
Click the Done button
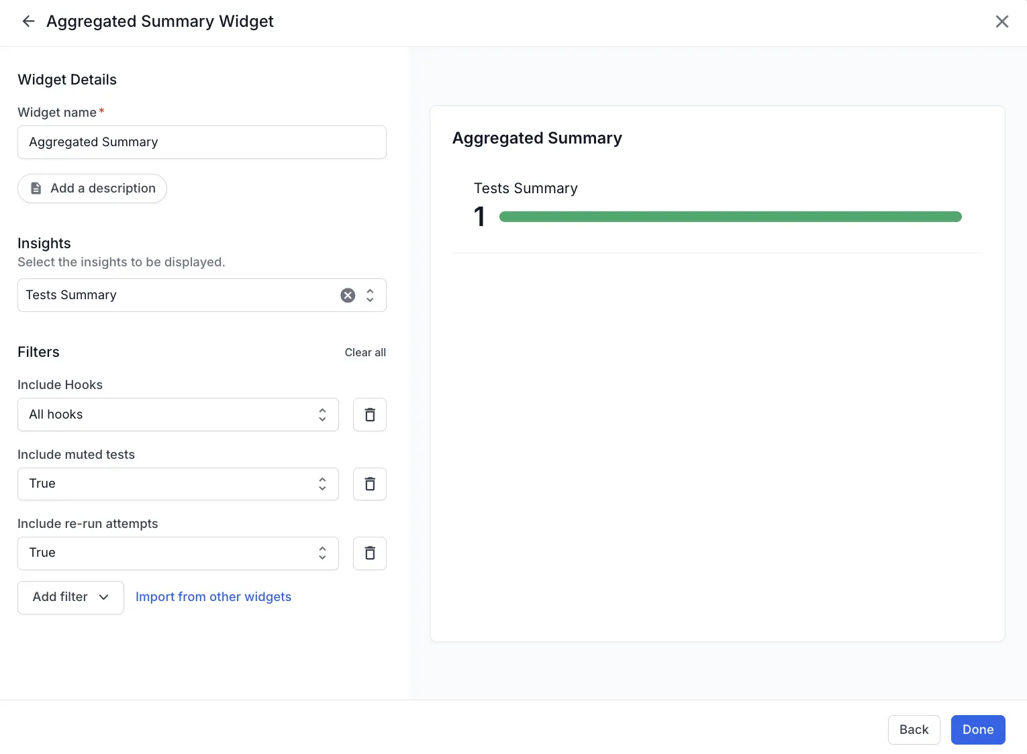tap(977, 729)
